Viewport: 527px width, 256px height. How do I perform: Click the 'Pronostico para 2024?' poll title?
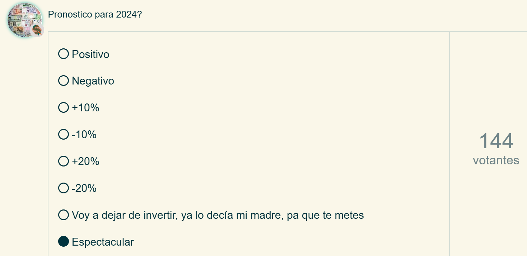(x=95, y=15)
